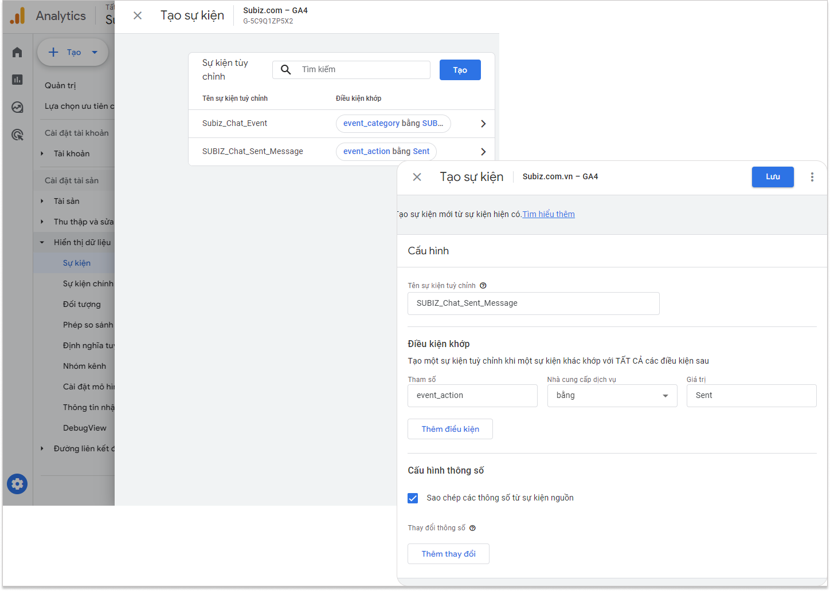830x591 pixels.
Task: Toggle Sao chép các thông số checkbox
Action: click(x=413, y=498)
